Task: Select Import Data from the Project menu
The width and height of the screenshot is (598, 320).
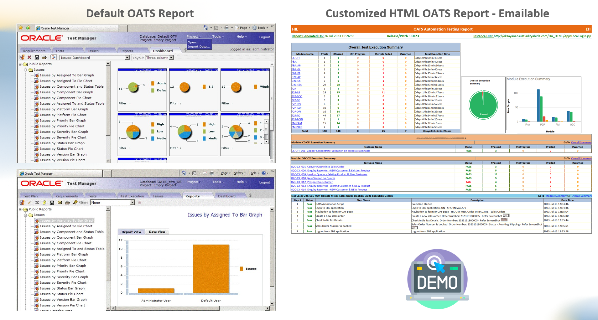Action: [x=198, y=46]
